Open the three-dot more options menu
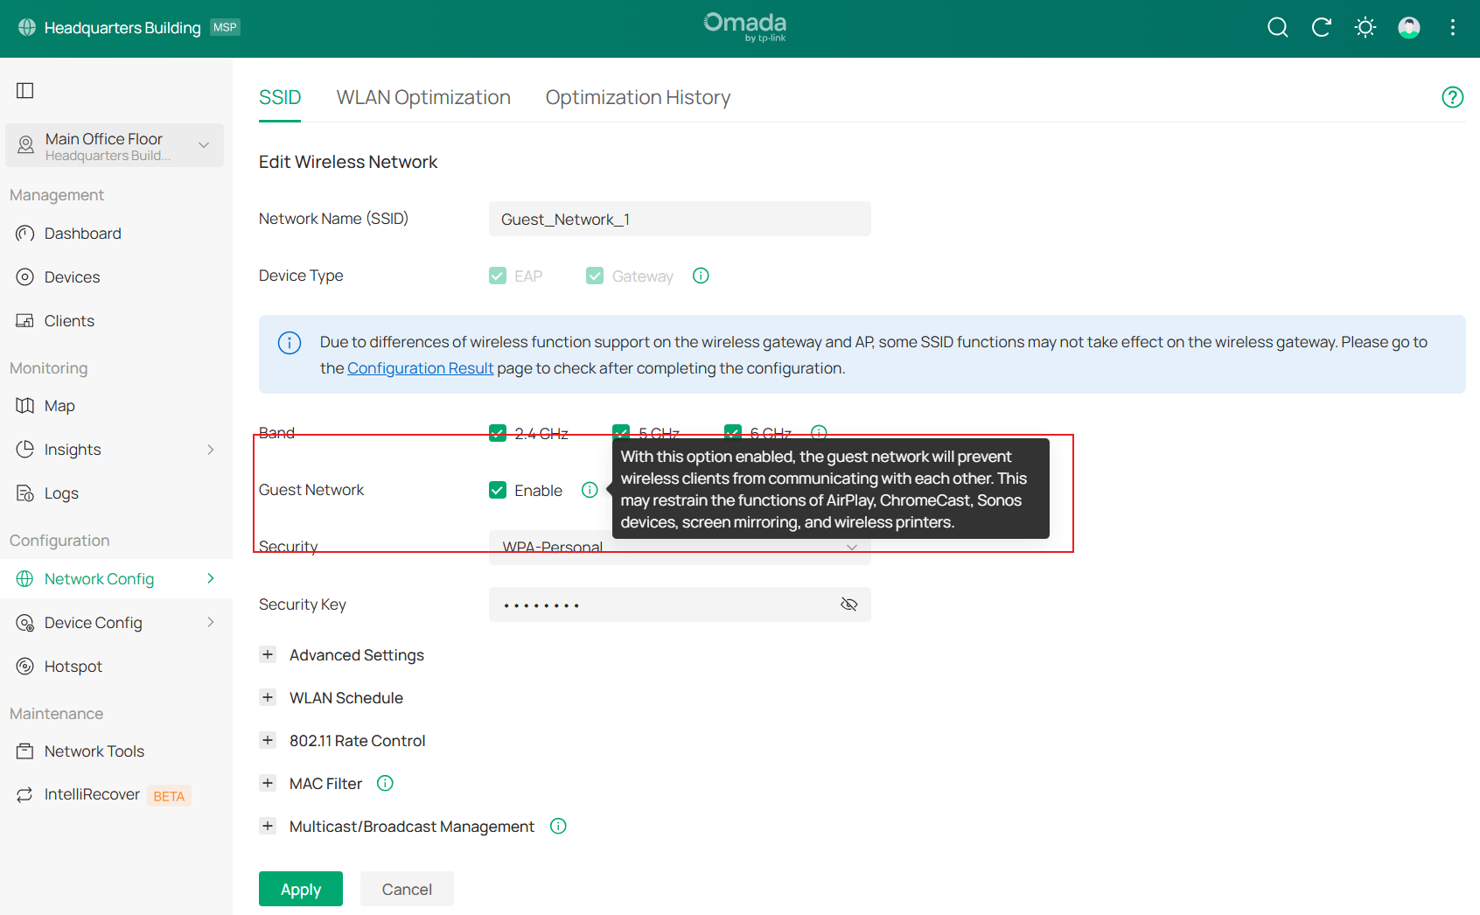 coord(1452,28)
